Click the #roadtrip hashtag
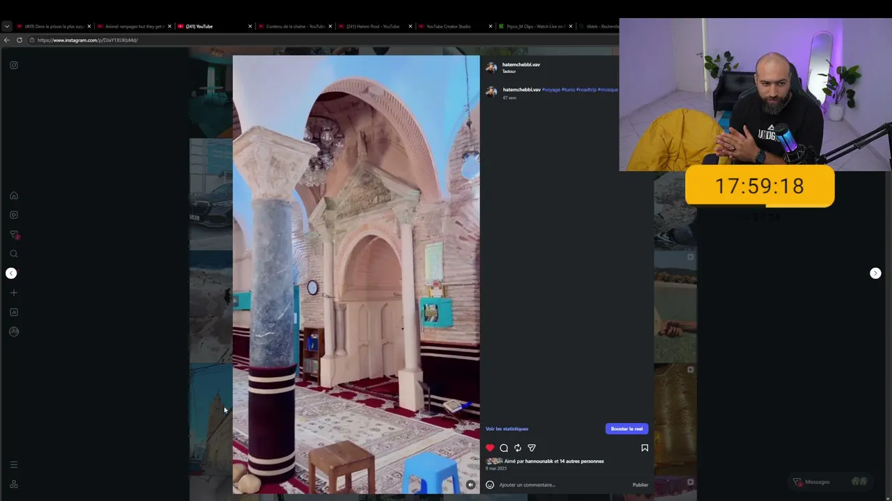This screenshot has width=892, height=501. [x=586, y=90]
